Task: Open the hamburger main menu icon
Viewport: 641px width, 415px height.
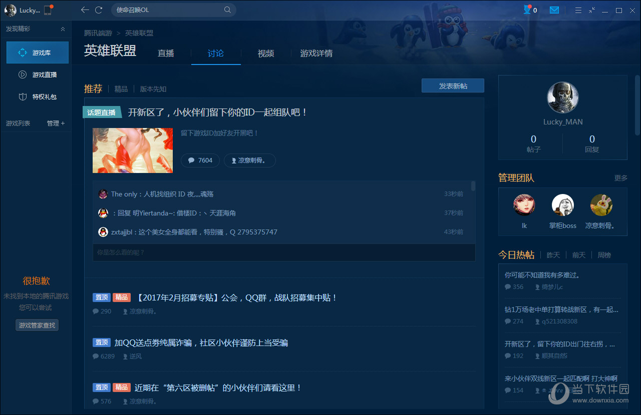Action: [x=578, y=10]
